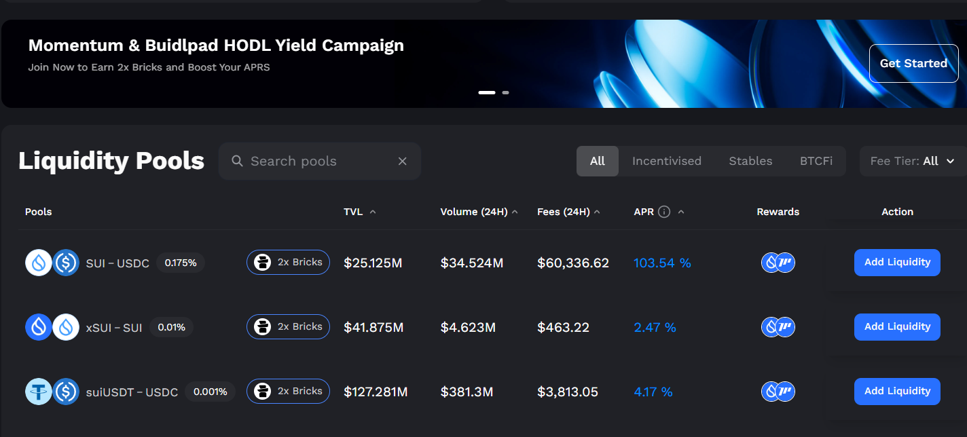Click rewards icons for xSUI – SUI
This screenshot has height=437, width=967.
pyautogui.click(x=778, y=327)
